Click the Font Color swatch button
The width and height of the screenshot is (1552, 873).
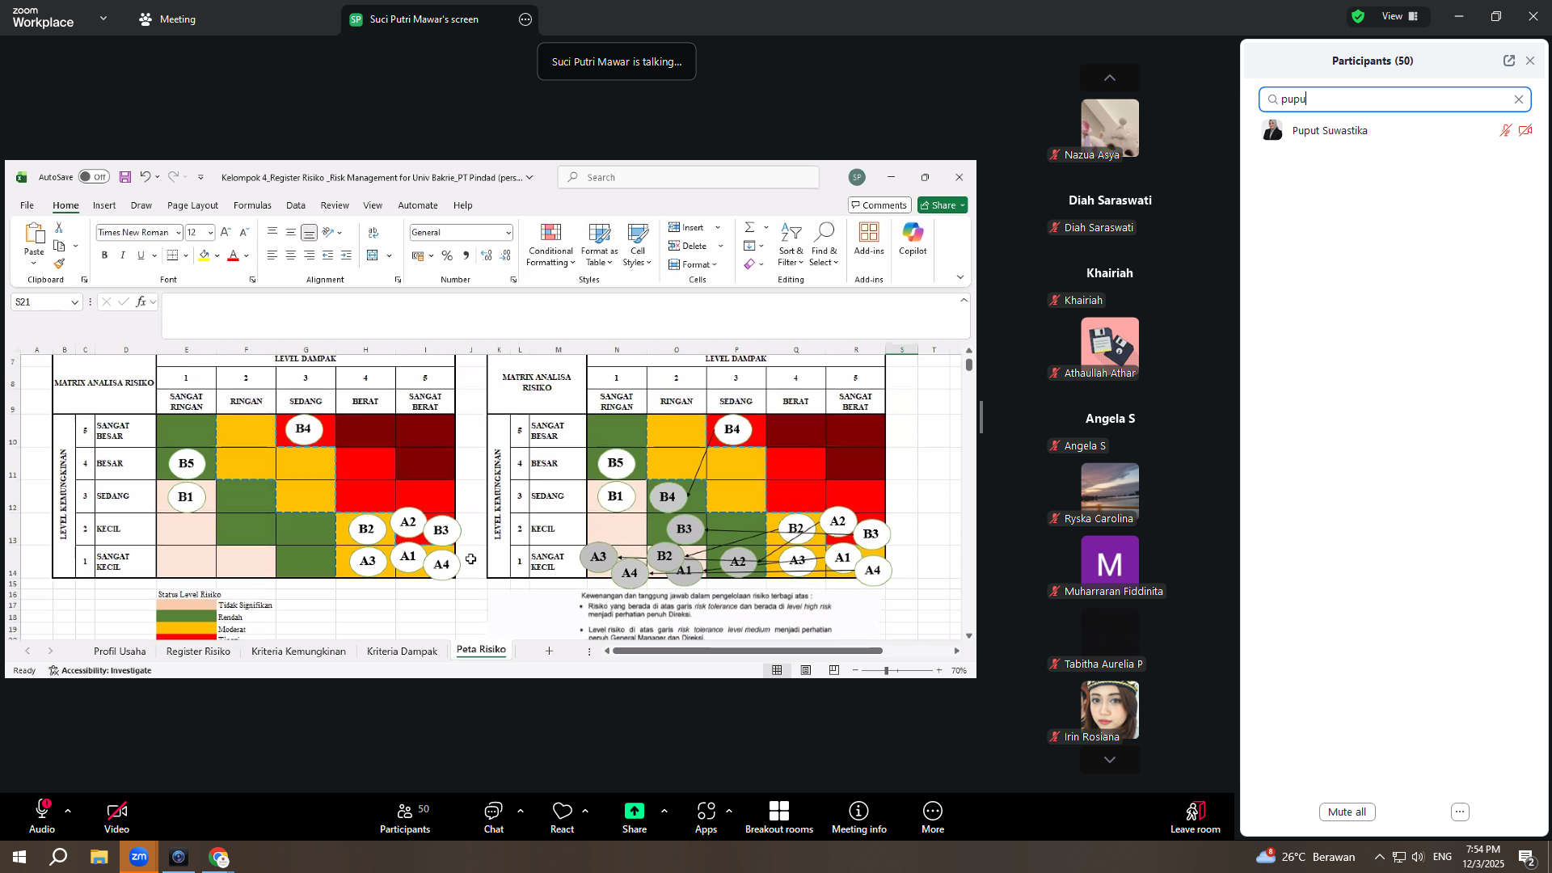coord(234,255)
